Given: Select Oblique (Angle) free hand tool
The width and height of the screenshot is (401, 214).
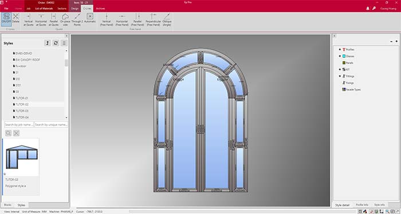Looking at the screenshot, I should click(x=167, y=19).
